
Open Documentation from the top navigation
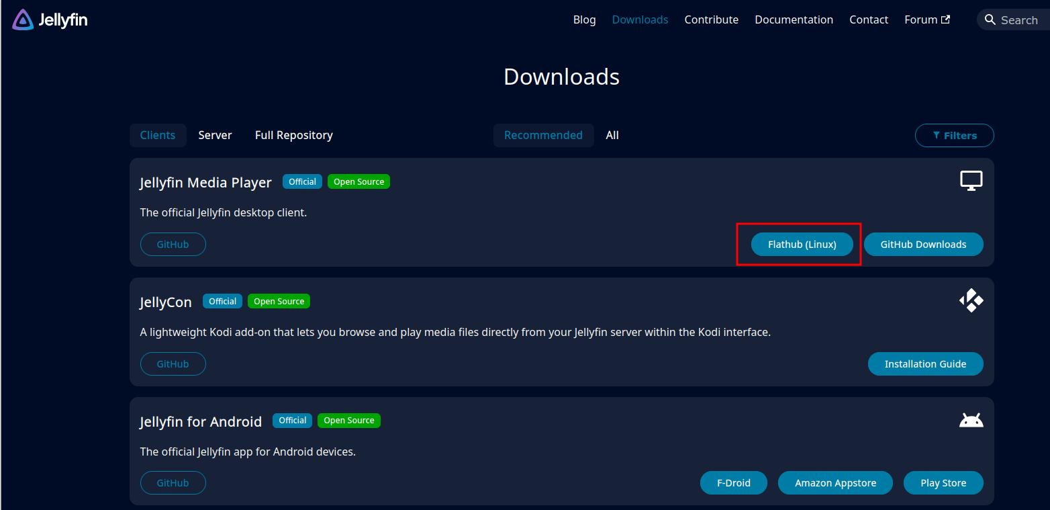pyautogui.click(x=794, y=19)
